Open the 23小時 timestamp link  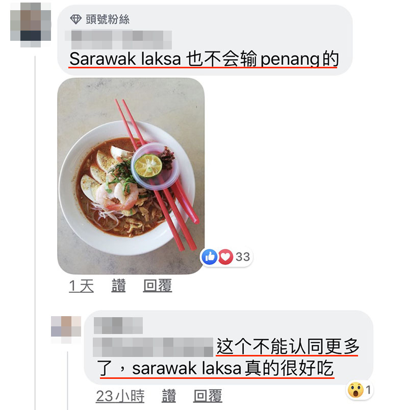[x=120, y=396]
